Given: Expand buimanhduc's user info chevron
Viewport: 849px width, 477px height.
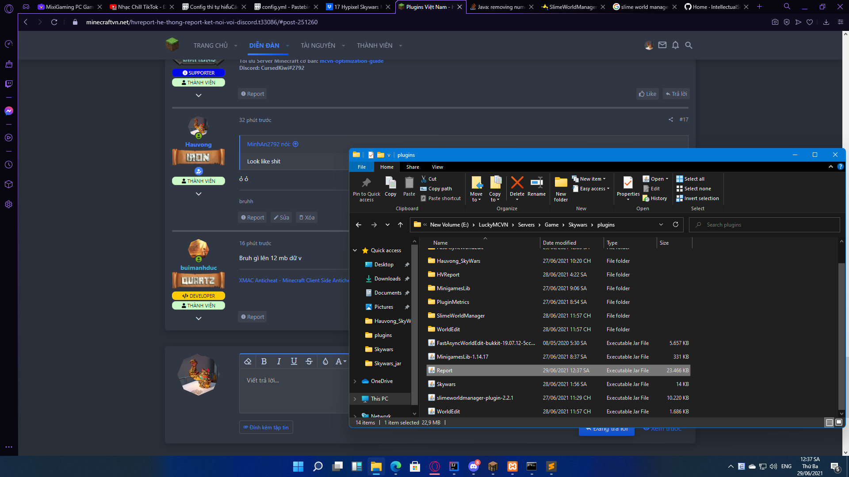Looking at the screenshot, I should 199,318.
